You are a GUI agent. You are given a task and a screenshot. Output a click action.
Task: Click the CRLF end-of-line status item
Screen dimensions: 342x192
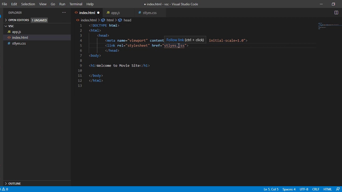316,189
